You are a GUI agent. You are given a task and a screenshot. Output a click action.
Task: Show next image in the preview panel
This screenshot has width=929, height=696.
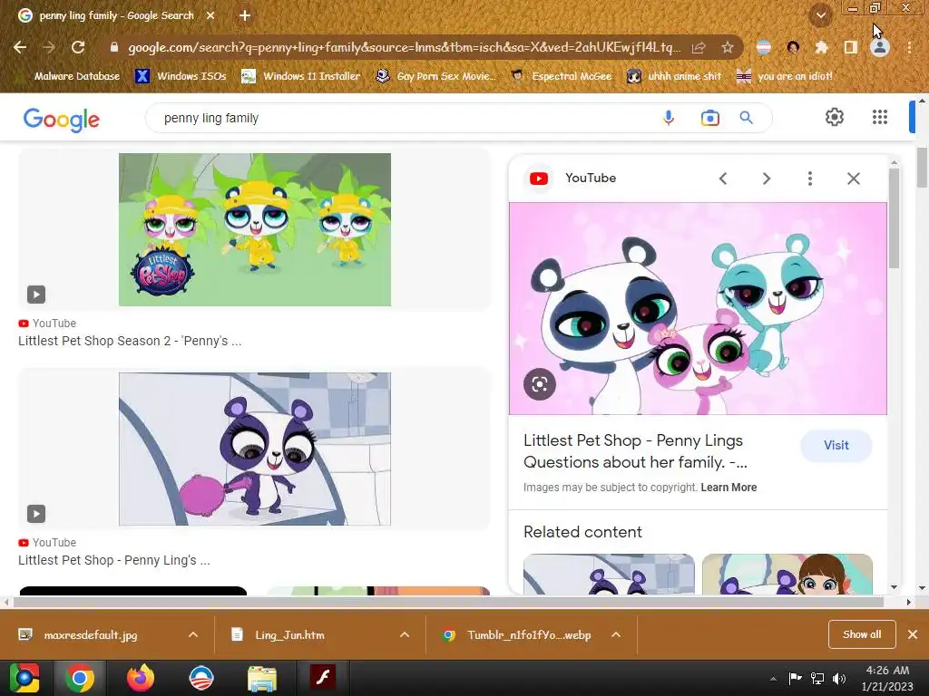pos(766,179)
